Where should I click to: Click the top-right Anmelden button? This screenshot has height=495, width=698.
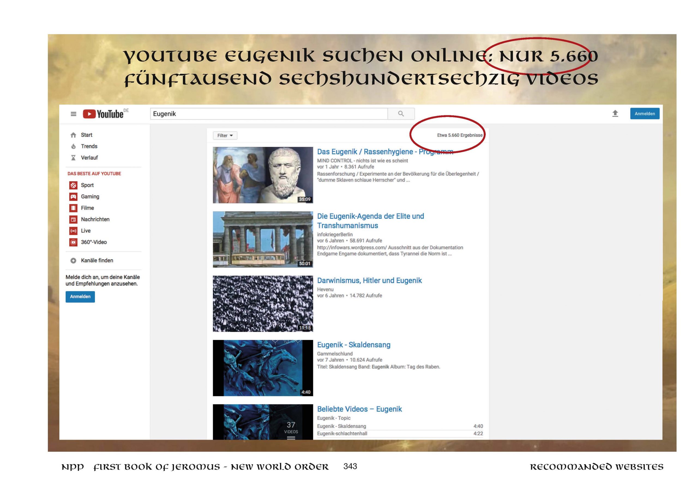click(x=644, y=114)
